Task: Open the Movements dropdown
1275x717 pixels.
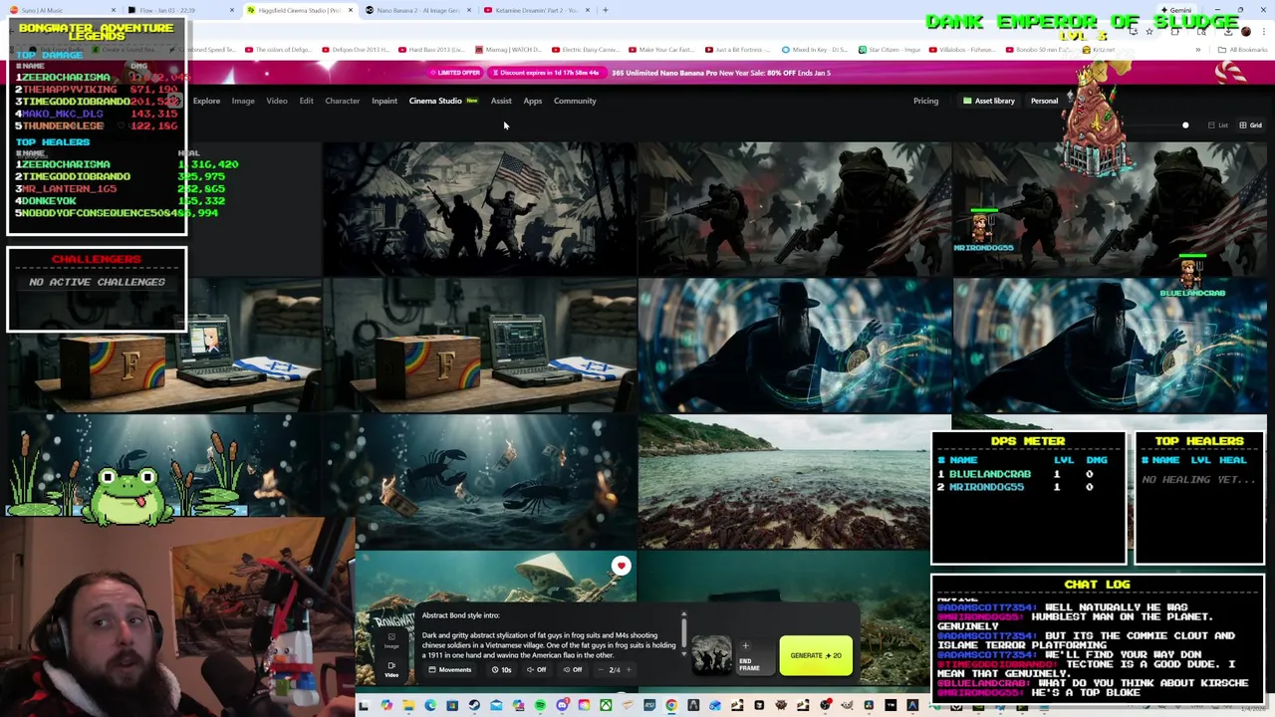Action: (450, 669)
